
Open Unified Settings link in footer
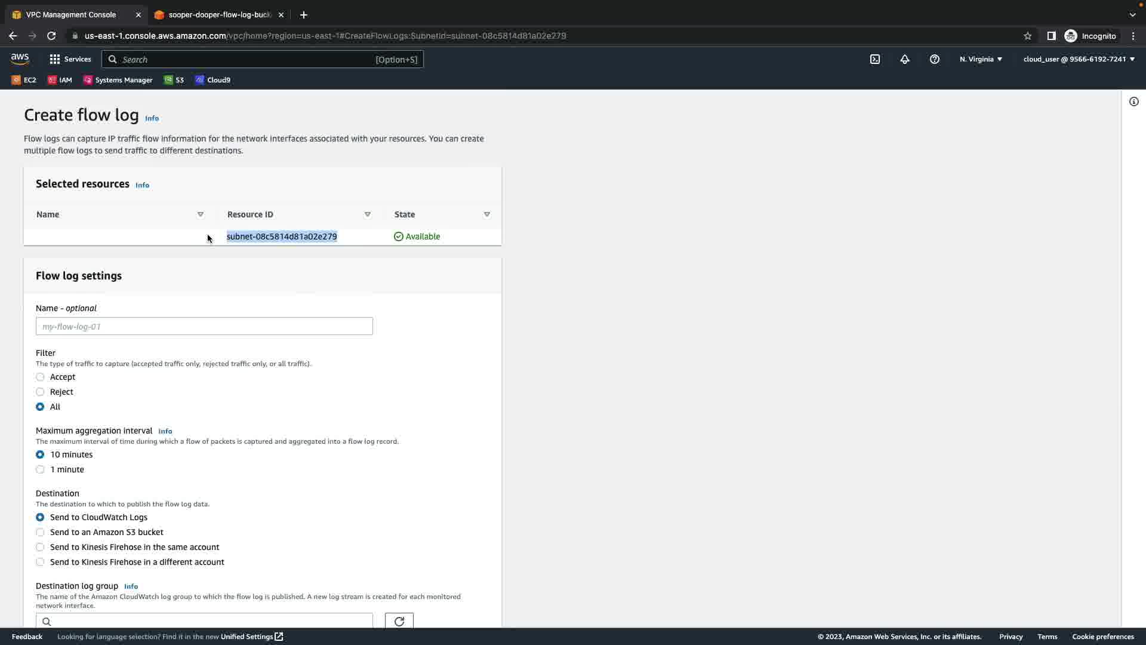pyautogui.click(x=251, y=637)
